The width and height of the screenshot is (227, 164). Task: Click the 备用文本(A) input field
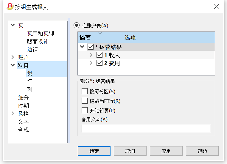tap(146, 128)
